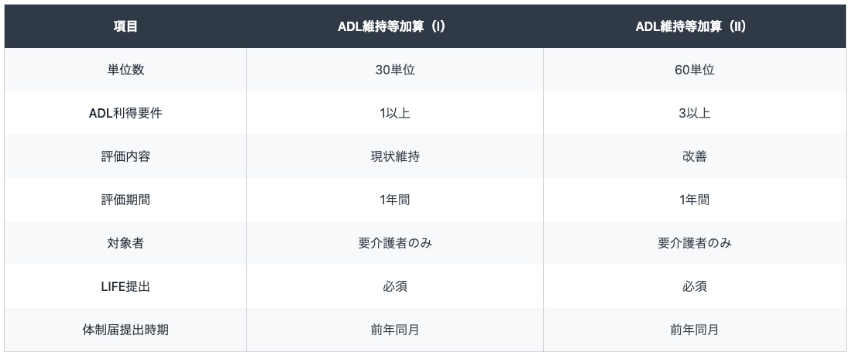Click the LIFE提出 row label
This screenshot has height=356, width=852.
pos(125,286)
